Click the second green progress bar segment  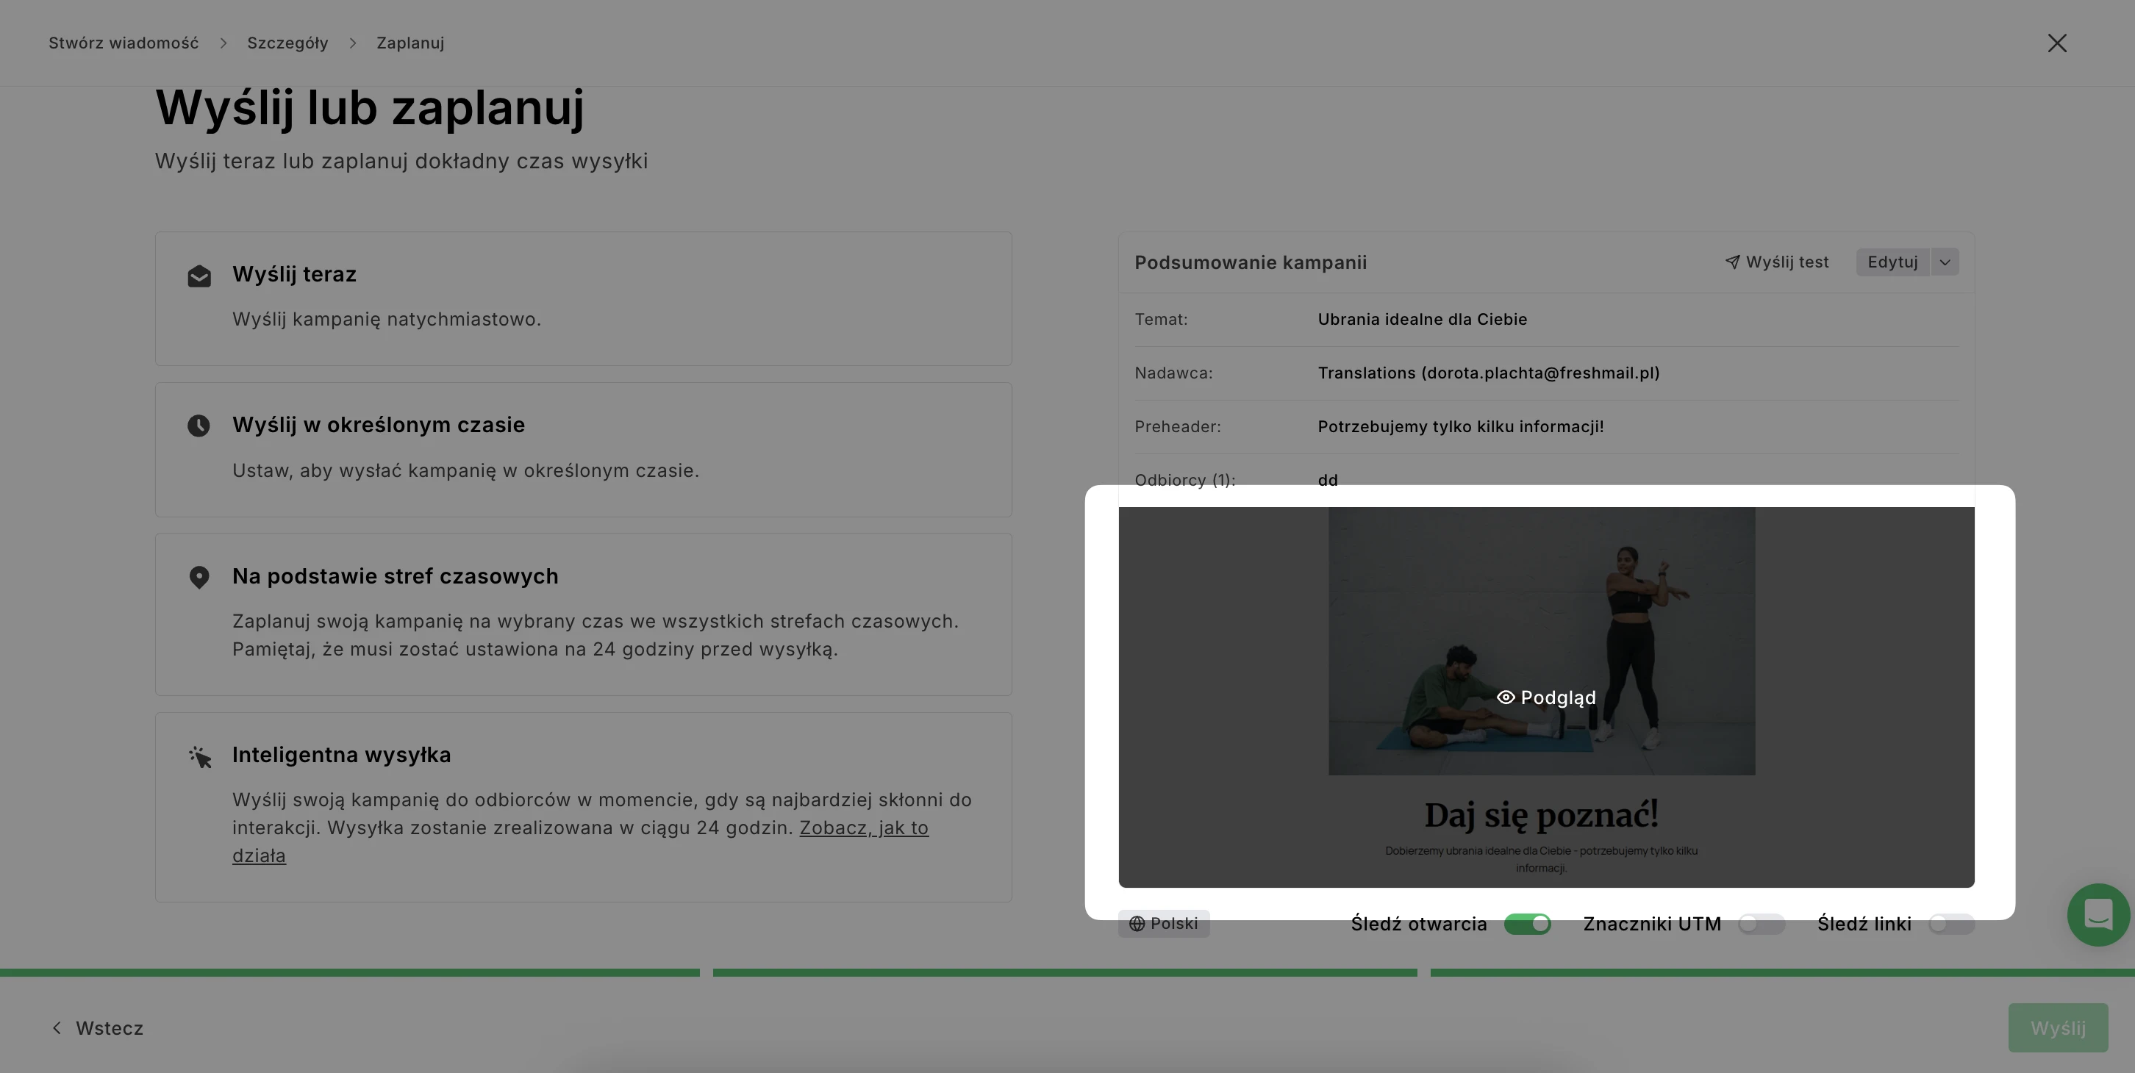click(1065, 973)
